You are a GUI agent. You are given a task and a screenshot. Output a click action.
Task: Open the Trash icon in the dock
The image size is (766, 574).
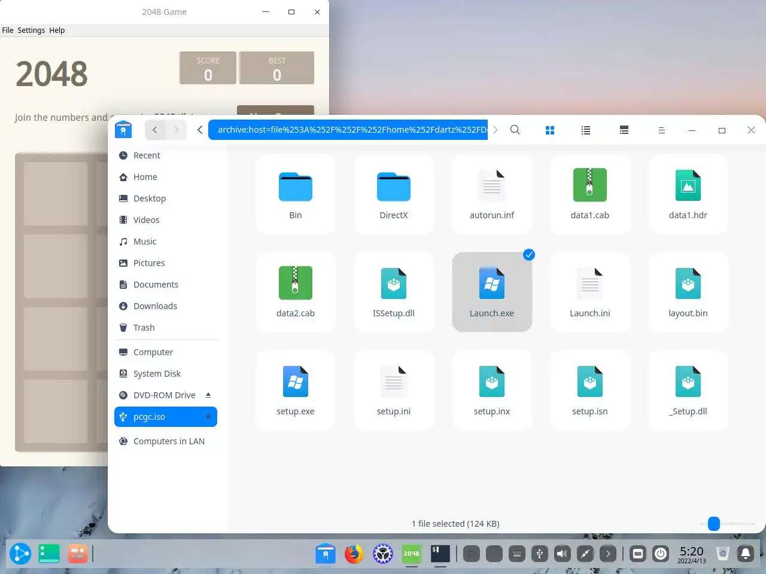click(723, 554)
